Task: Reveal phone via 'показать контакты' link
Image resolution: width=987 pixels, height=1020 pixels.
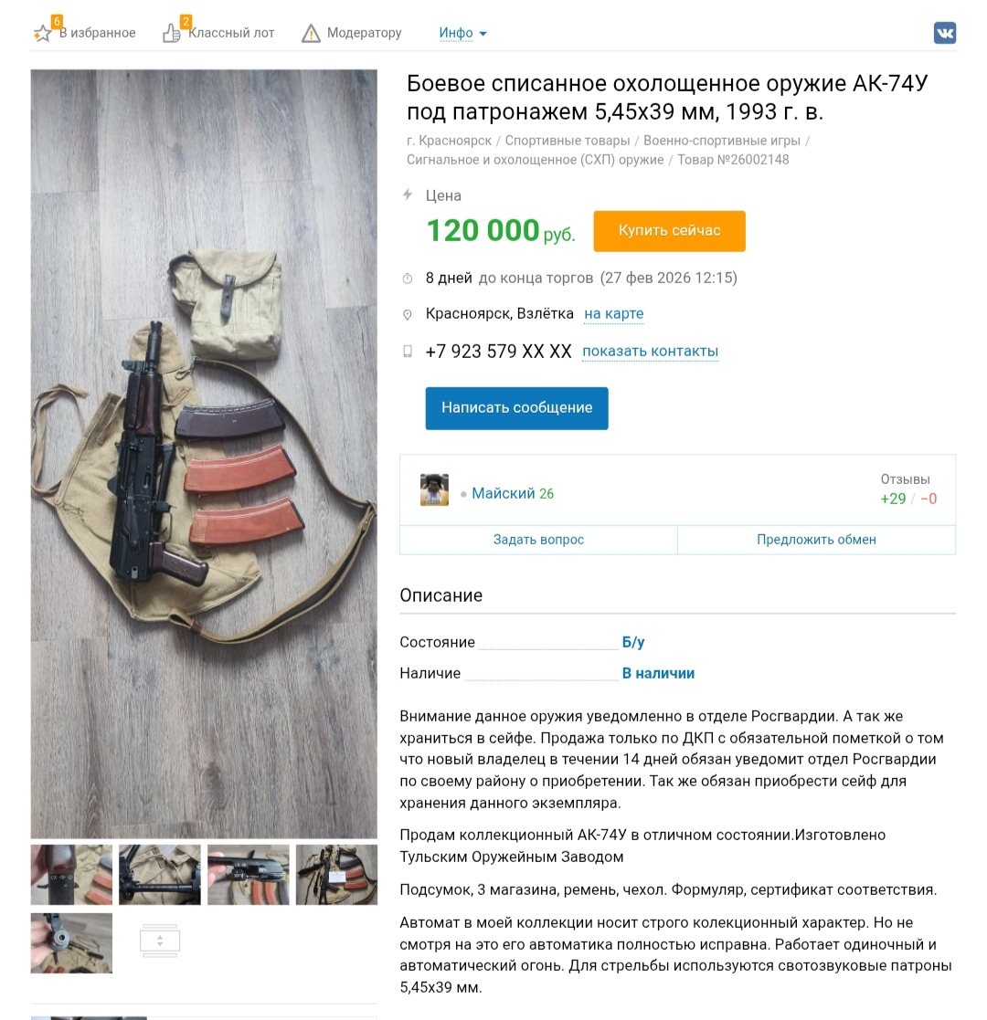Action: coord(650,352)
